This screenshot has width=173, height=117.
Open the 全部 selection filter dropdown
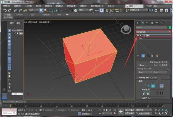[33, 10]
